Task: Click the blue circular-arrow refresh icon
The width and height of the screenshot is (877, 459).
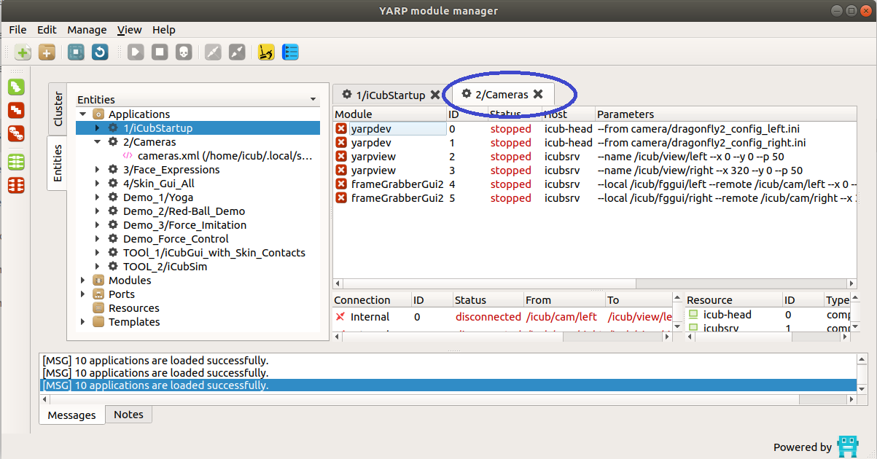Action: click(x=99, y=52)
